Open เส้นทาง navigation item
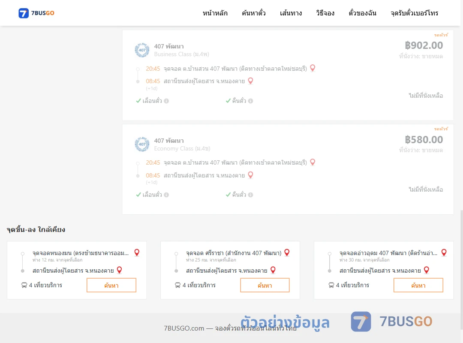Screen dimensions: 463x343 291,13
